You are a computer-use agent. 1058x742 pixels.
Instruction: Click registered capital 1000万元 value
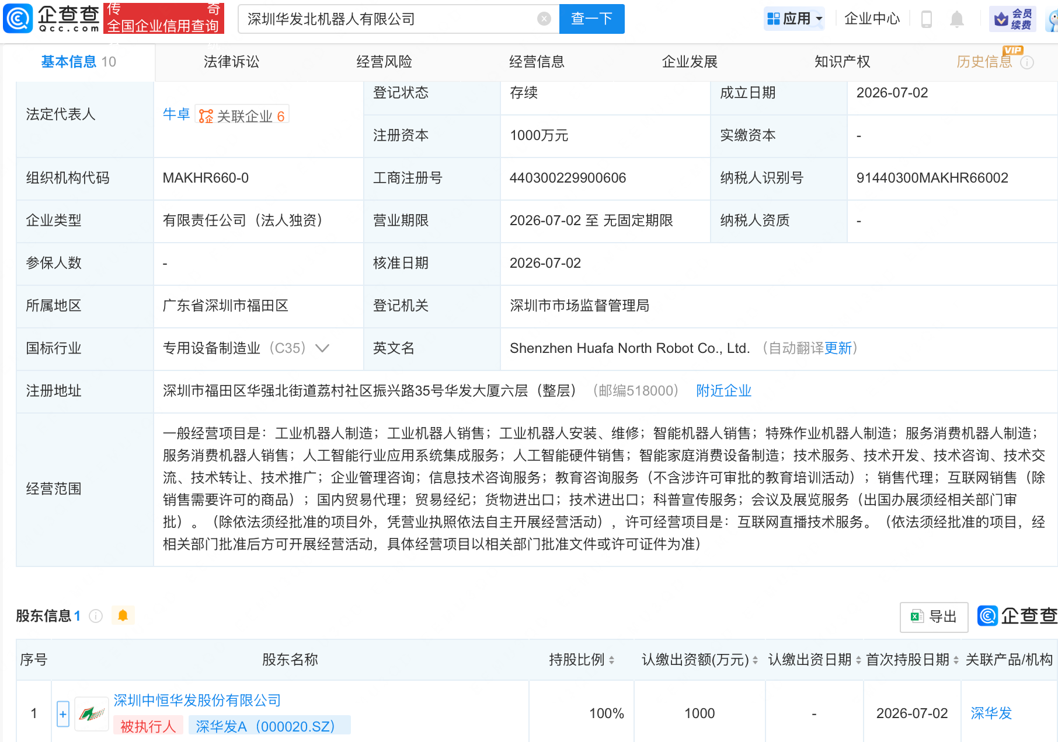539,135
